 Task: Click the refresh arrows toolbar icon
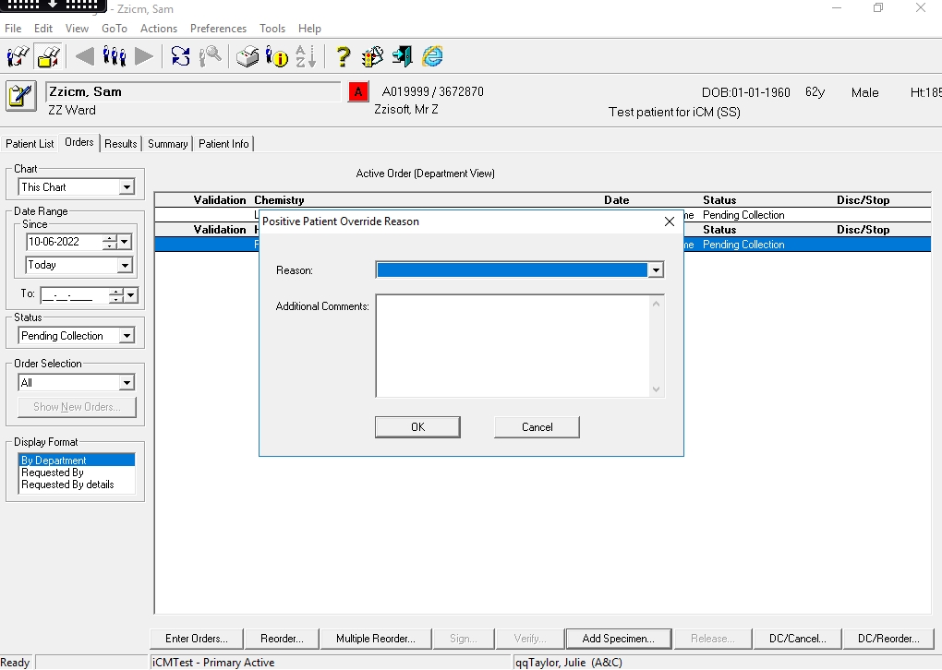(180, 56)
